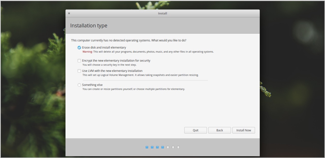Click Install Now to begin installation
Screen dimensions: 325x158
click(x=243, y=130)
